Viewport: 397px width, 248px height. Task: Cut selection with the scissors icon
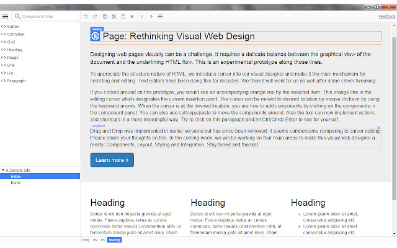pos(114,16)
